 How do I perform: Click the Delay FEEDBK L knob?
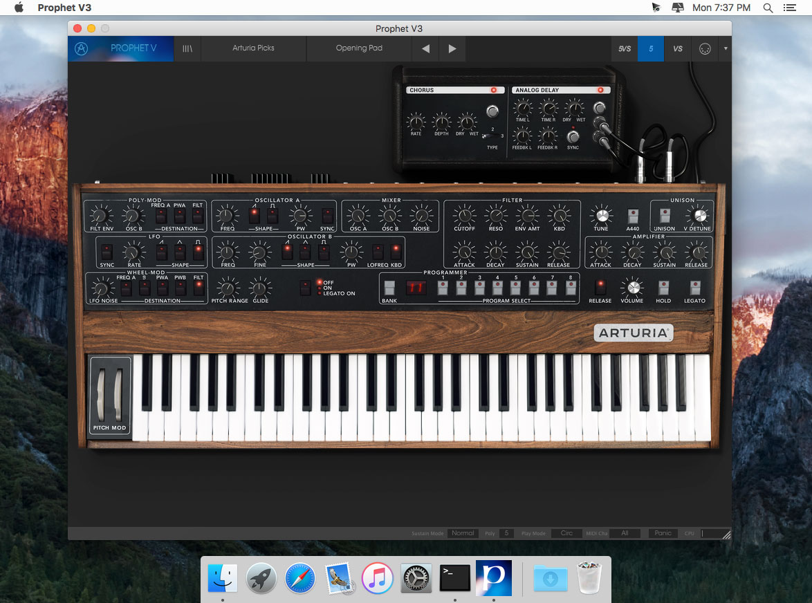pos(522,136)
